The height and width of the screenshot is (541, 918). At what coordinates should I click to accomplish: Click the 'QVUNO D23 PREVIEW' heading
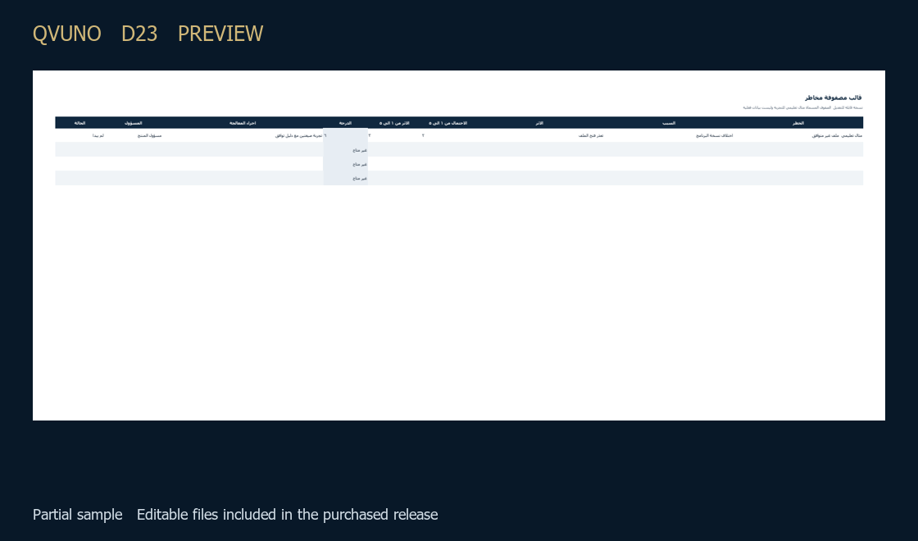tap(148, 34)
